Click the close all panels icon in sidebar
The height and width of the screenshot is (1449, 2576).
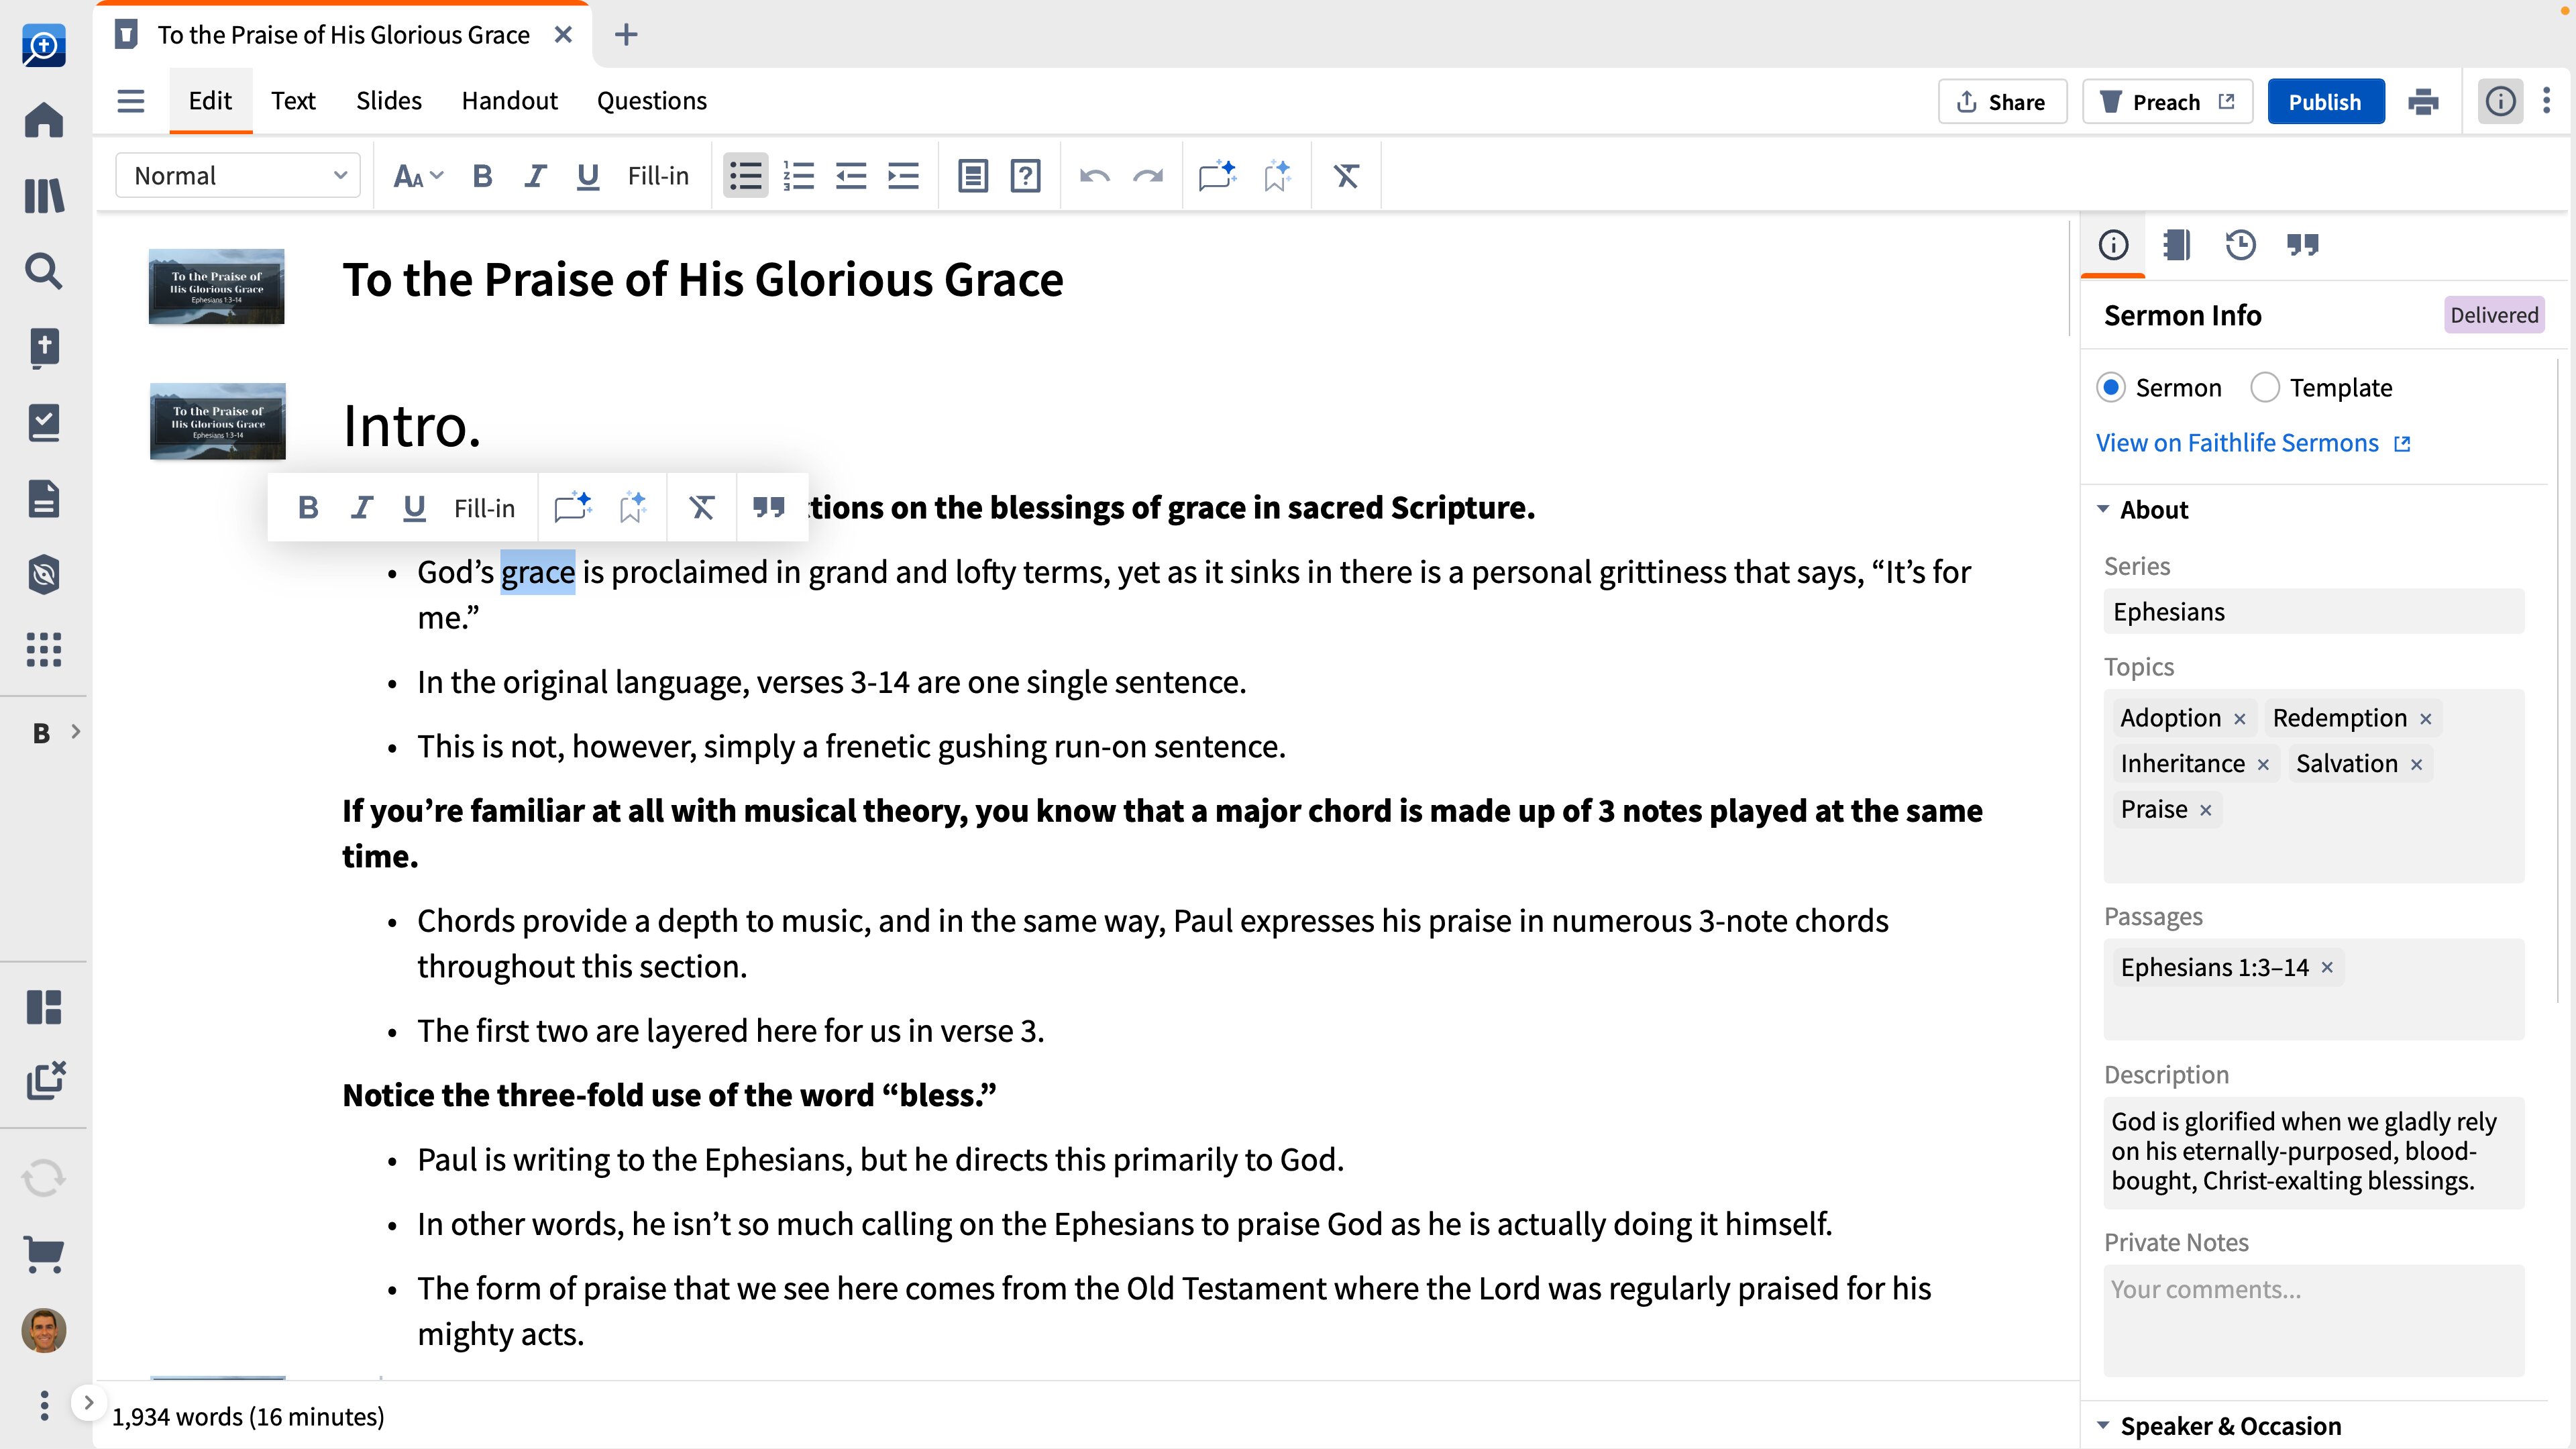tap(45, 1080)
